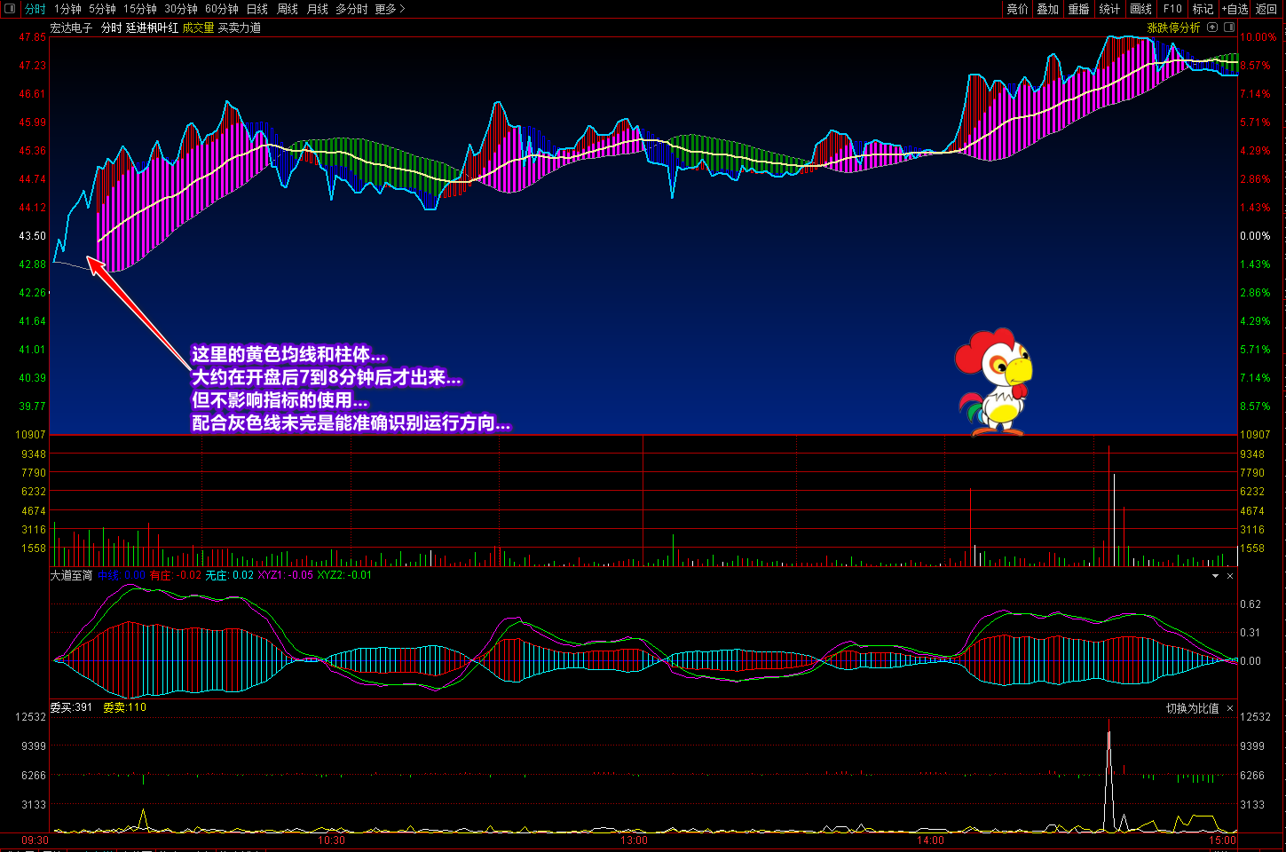Open the 竞价 auction view

click(x=1017, y=9)
